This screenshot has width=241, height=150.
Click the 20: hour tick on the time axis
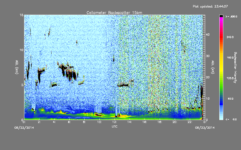coord(175,122)
